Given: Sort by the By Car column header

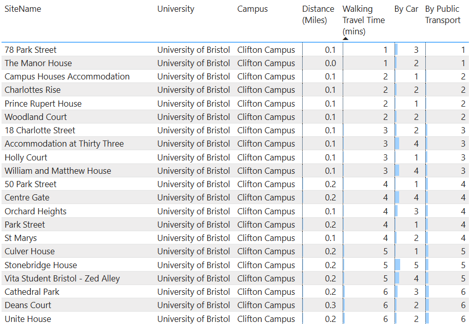Looking at the screenshot, I should click(x=406, y=9).
